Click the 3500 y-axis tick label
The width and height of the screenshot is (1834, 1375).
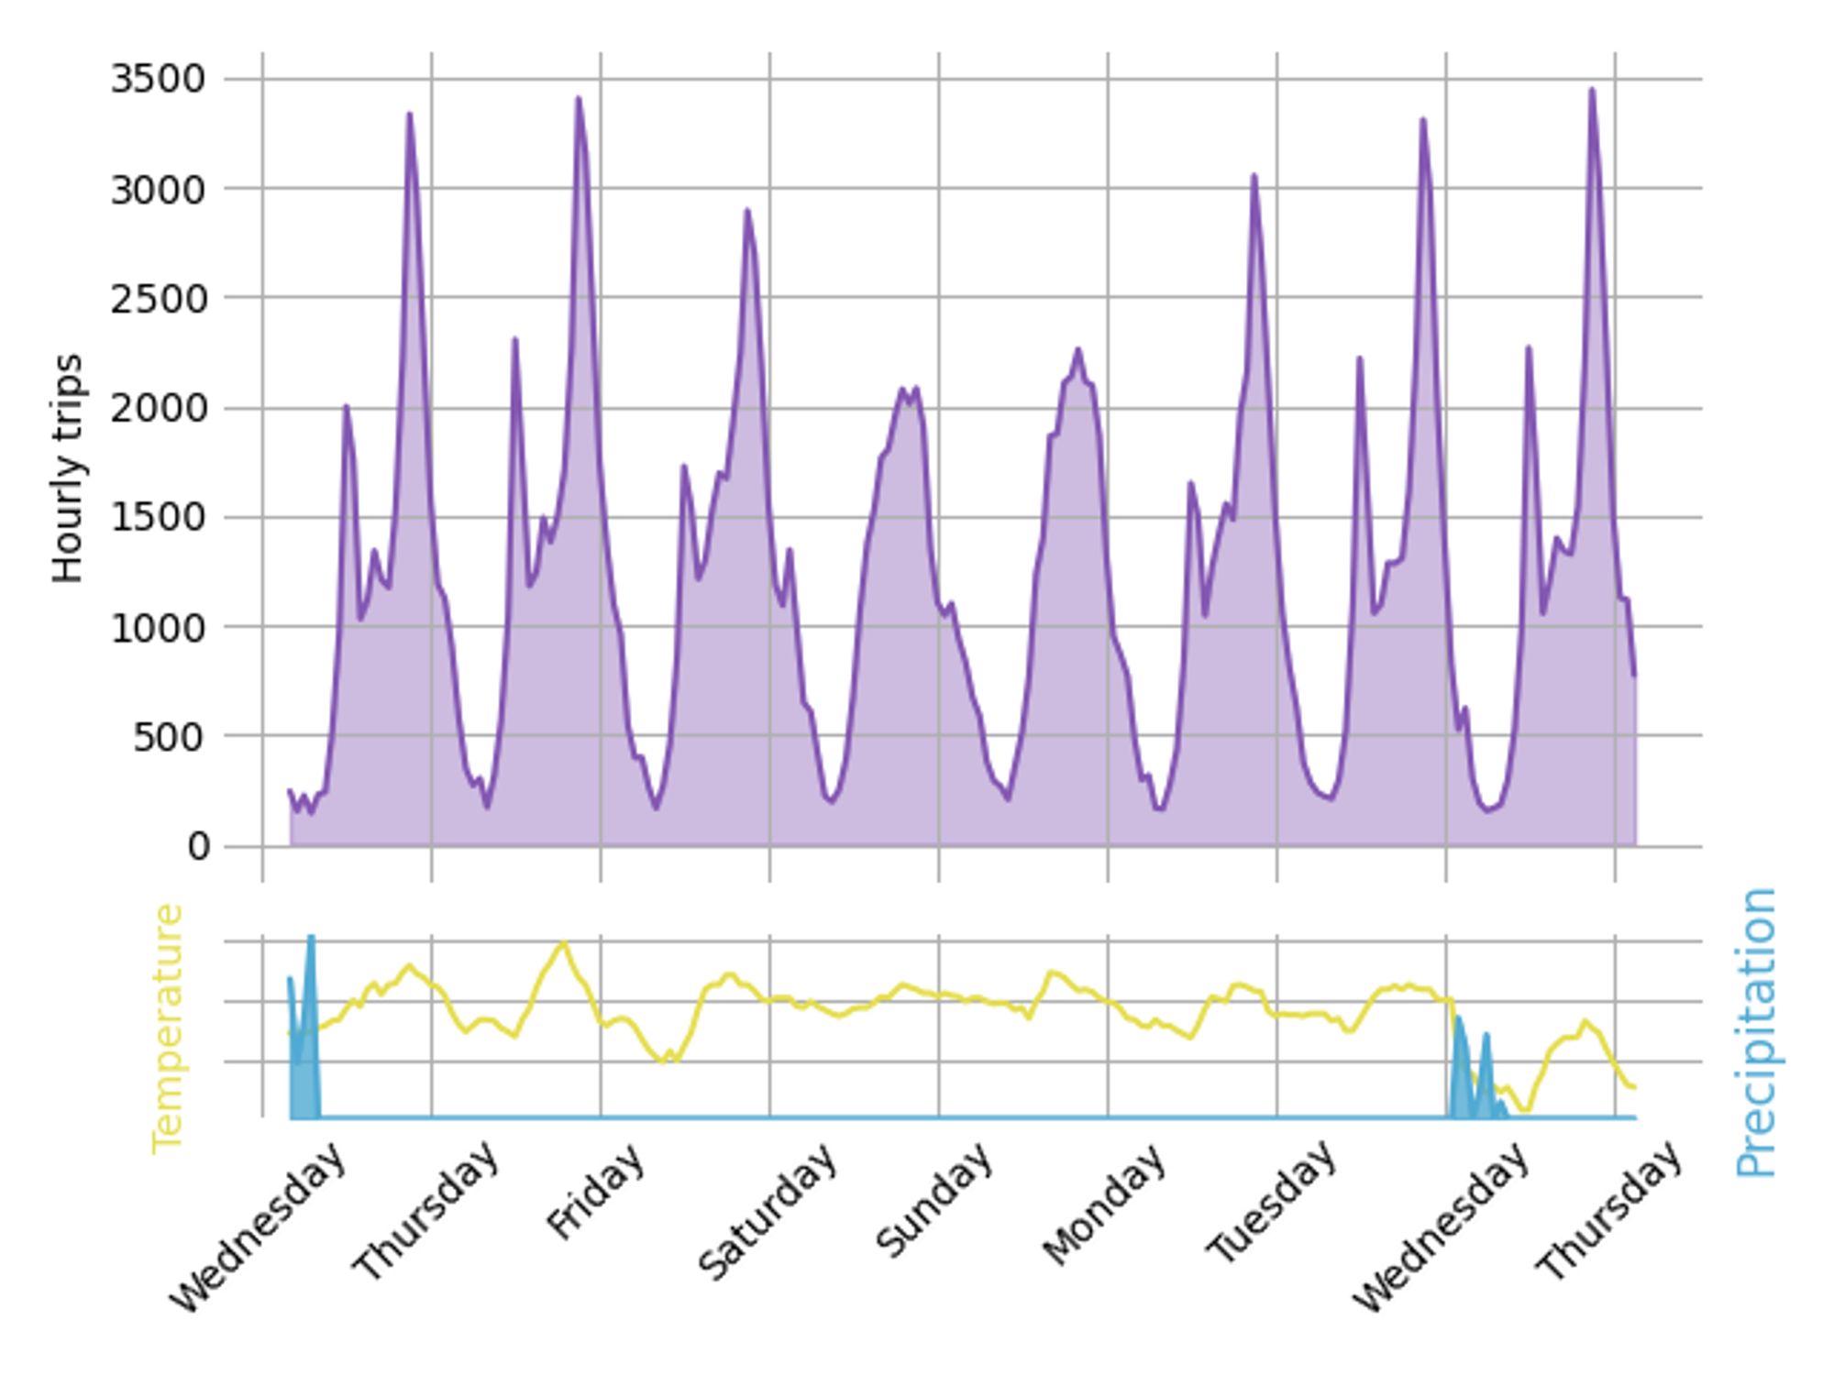point(158,79)
